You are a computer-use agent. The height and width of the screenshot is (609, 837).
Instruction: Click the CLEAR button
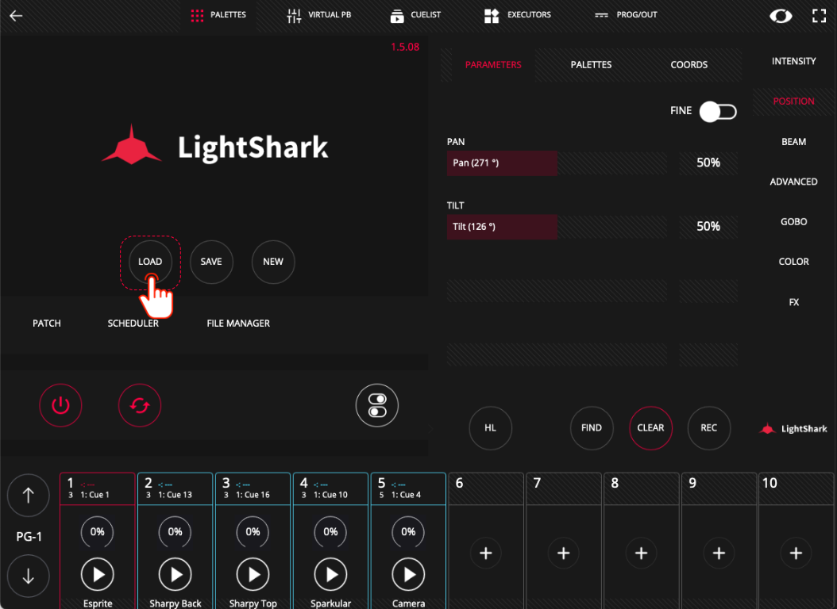pos(650,428)
